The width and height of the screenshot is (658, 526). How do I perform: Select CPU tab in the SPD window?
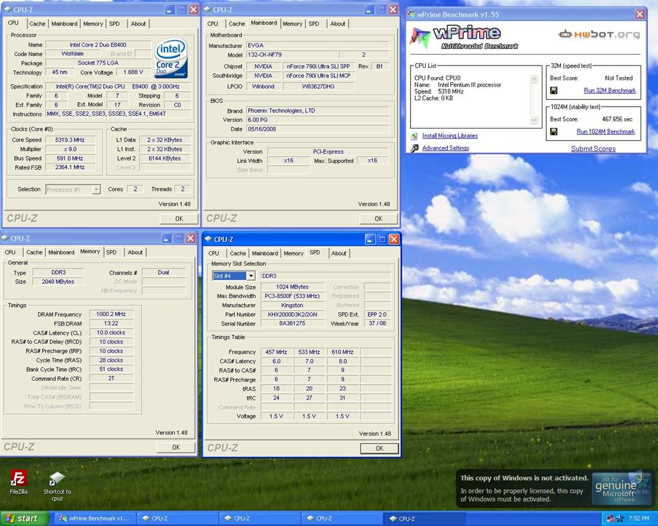[x=213, y=253]
